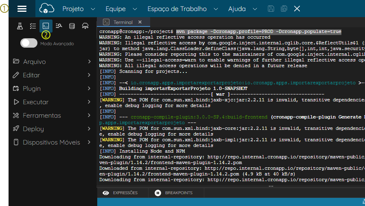This screenshot has width=365, height=206.
Task: Expand Equipe dropdown chevron
Action: pos(135,9)
